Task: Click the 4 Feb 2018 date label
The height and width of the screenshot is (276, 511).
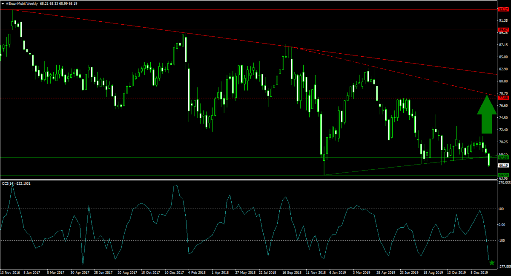Action: (x=197, y=272)
